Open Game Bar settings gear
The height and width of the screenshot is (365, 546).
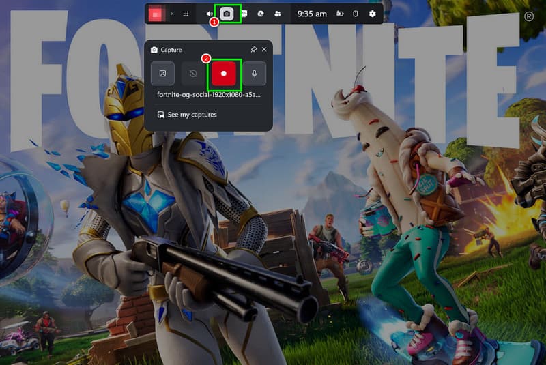(372, 14)
